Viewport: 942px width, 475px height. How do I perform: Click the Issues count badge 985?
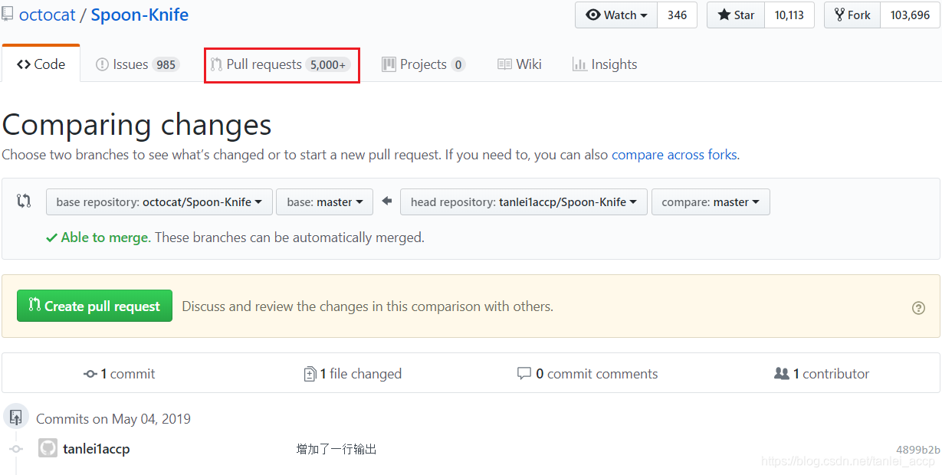(166, 65)
